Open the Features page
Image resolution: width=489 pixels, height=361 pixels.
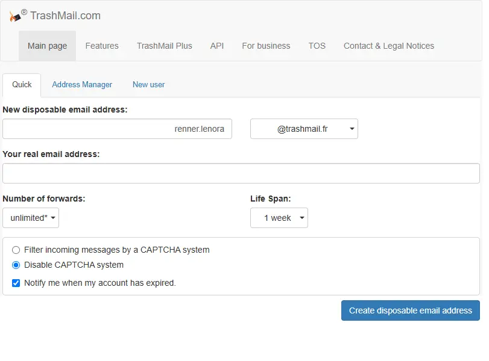pos(102,46)
